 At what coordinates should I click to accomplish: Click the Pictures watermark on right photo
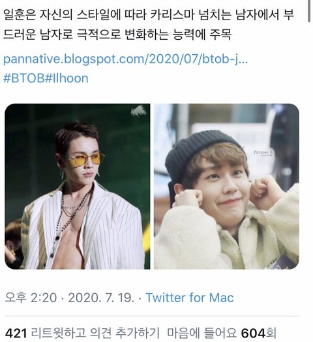click(263, 153)
